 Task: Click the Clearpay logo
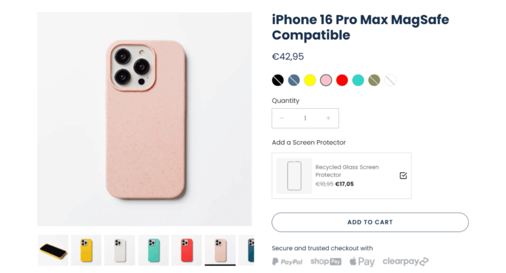[405, 262]
